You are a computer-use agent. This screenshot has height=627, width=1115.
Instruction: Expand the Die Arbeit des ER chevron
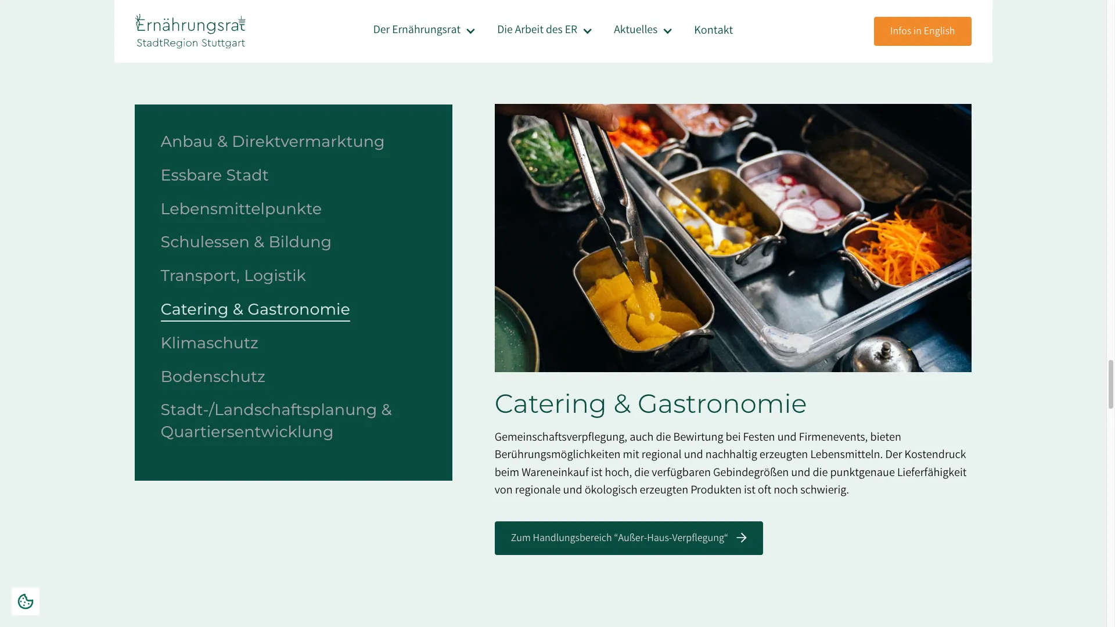pos(588,31)
